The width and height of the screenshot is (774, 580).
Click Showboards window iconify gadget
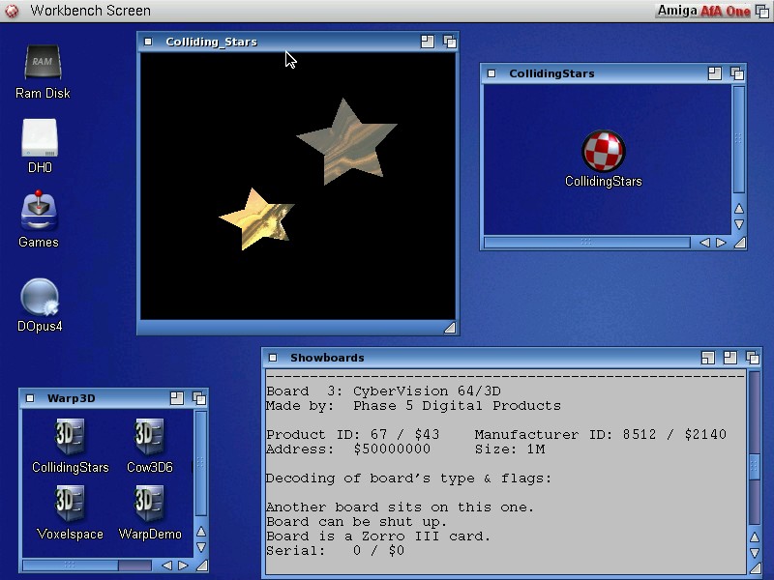click(708, 358)
